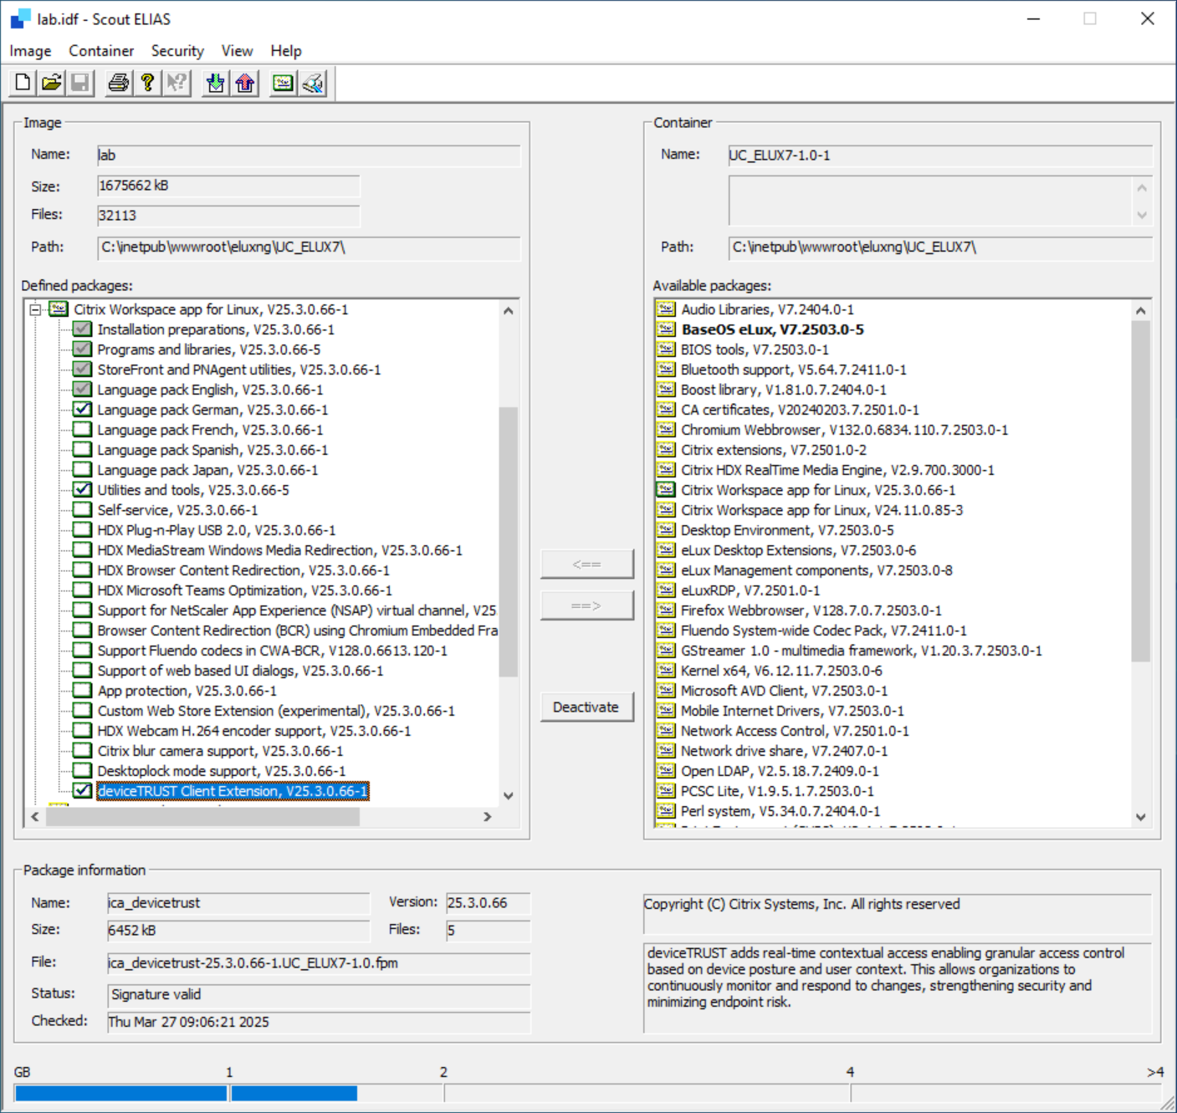The height and width of the screenshot is (1113, 1177).
Task: Open the Security menu
Action: [x=177, y=50]
